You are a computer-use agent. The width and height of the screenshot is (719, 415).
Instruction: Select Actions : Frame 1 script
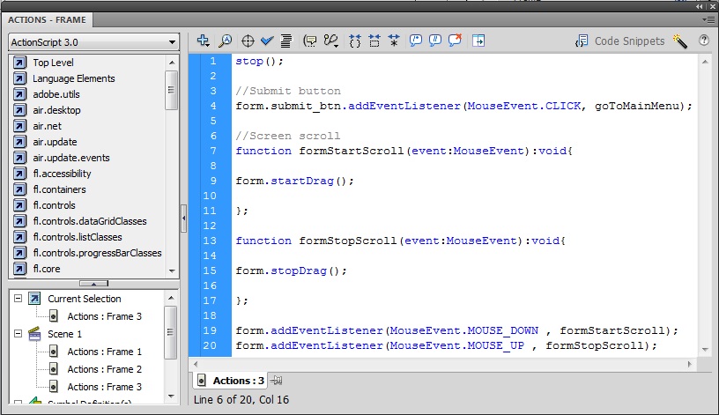pyautogui.click(x=105, y=352)
